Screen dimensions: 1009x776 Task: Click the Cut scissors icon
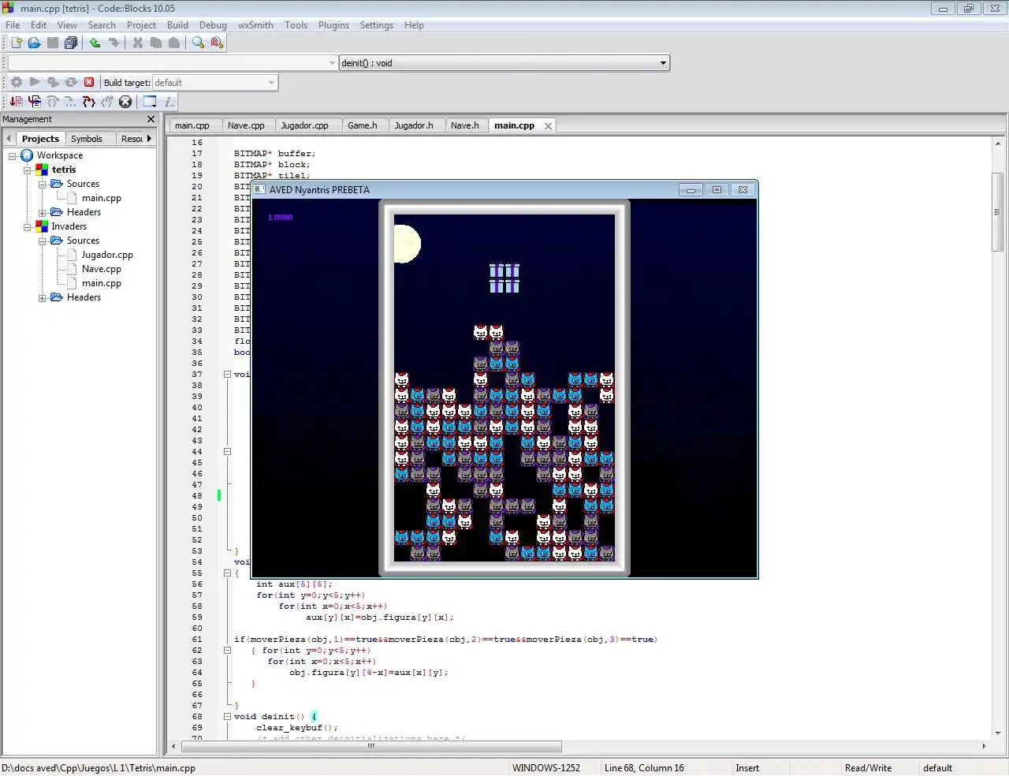pyautogui.click(x=138, y=43)
